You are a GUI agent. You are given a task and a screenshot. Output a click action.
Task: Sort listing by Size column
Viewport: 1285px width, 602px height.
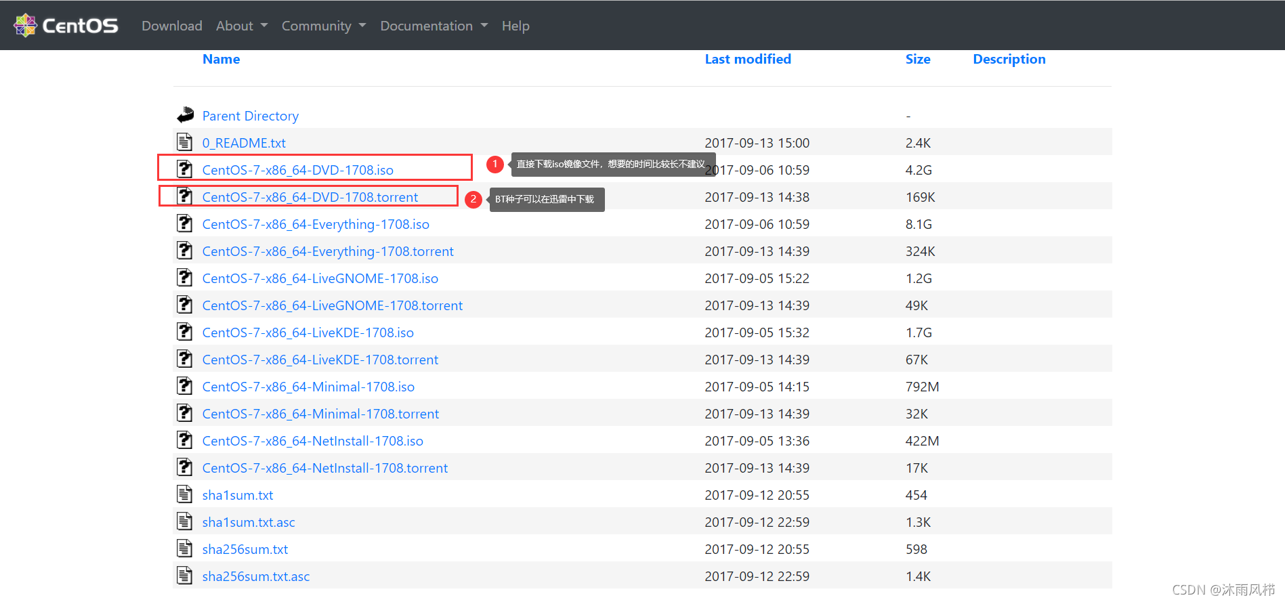pyautogui.click(x=918, y=59)
